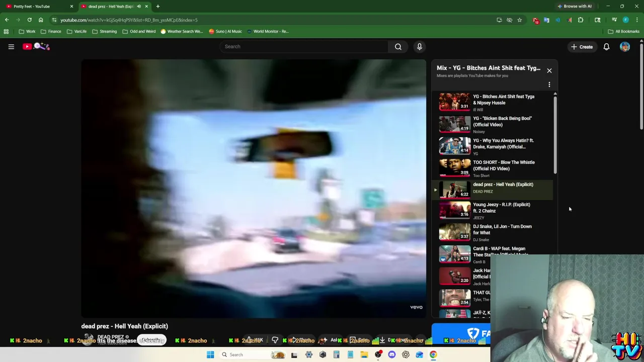Expand the All Bookmarks folder
This screenshot has width=644, height=362.
pyautogui.click(x=623, y=32)
